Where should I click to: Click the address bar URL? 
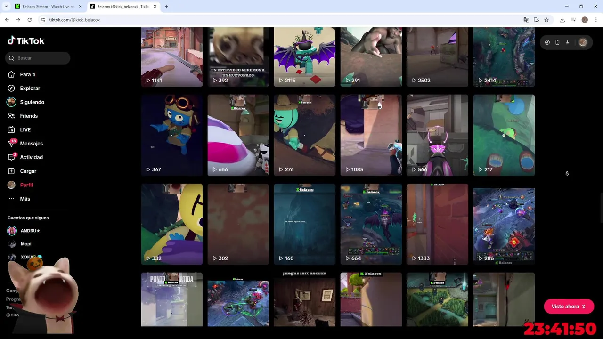point(74,20)
